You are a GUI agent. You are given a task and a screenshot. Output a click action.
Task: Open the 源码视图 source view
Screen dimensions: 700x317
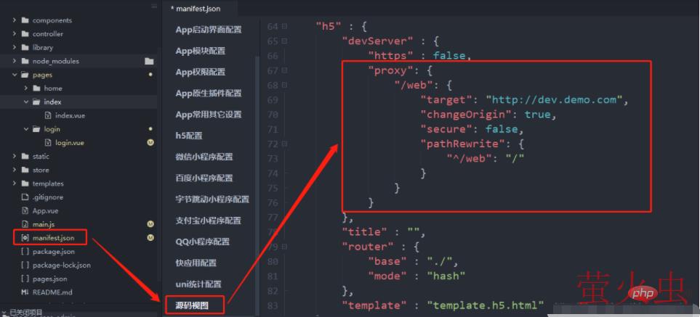(x=192, y=305)
